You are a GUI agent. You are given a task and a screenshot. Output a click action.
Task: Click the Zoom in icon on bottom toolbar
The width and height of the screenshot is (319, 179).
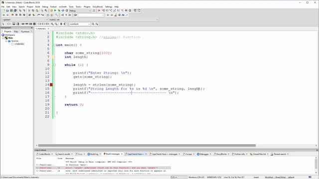[52, 24]
